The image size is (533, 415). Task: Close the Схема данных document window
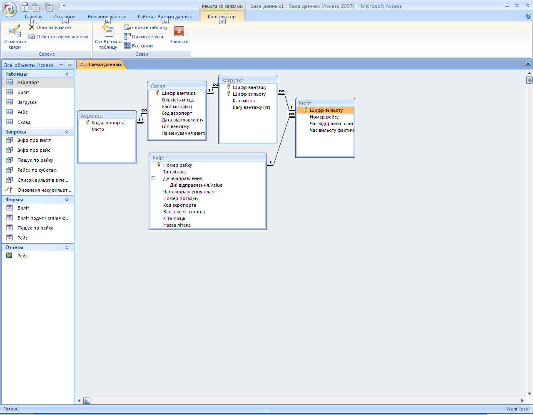tap(528, 64)
